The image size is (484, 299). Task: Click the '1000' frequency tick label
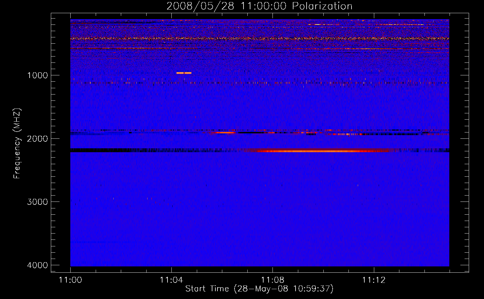(x=37, y=75)
